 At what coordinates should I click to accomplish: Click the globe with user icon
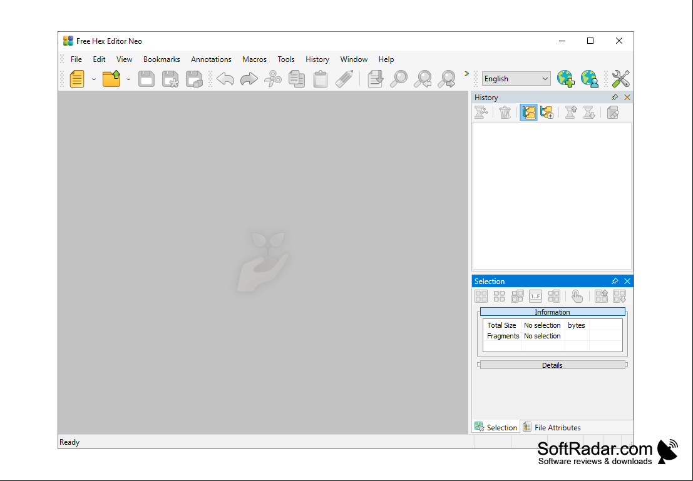590,79
